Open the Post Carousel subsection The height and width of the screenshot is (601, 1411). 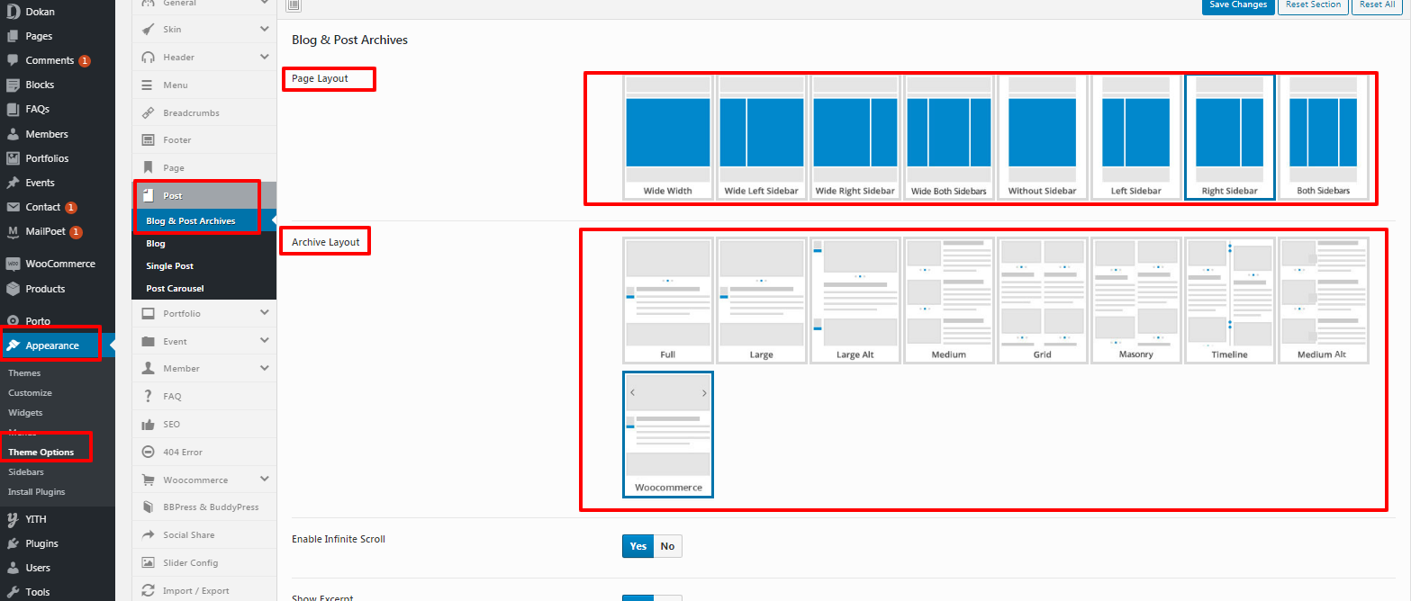click(204, 289)
